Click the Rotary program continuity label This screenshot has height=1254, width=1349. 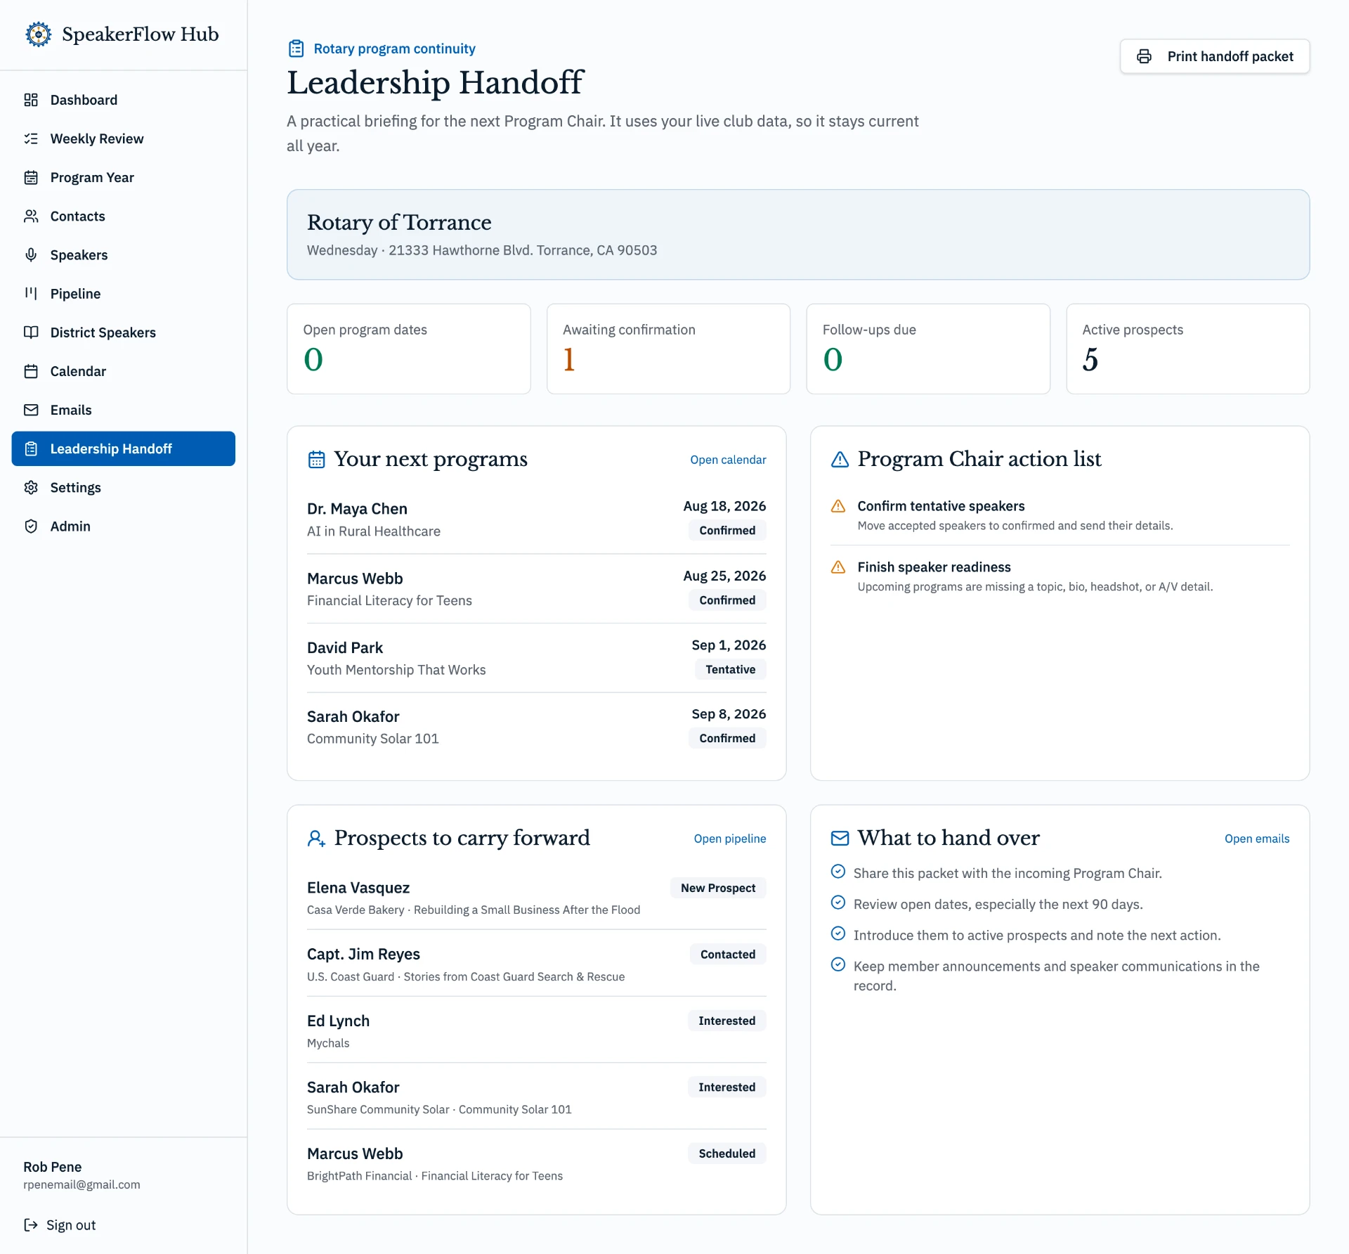[x=394, y=49]
